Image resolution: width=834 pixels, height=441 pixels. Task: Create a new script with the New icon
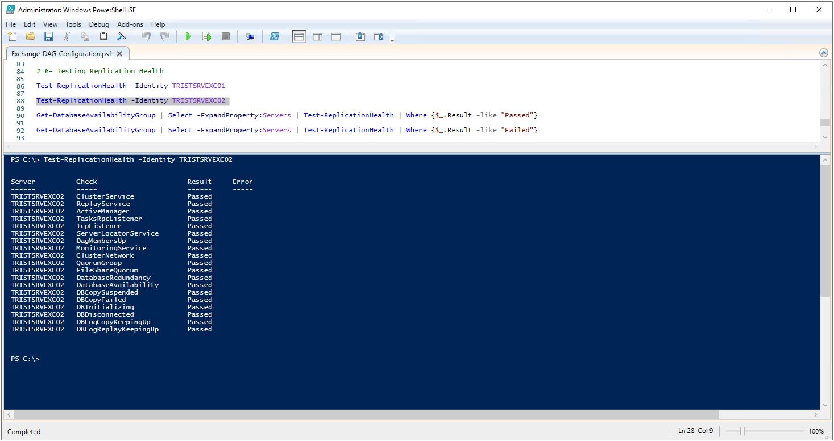point(13,36)
